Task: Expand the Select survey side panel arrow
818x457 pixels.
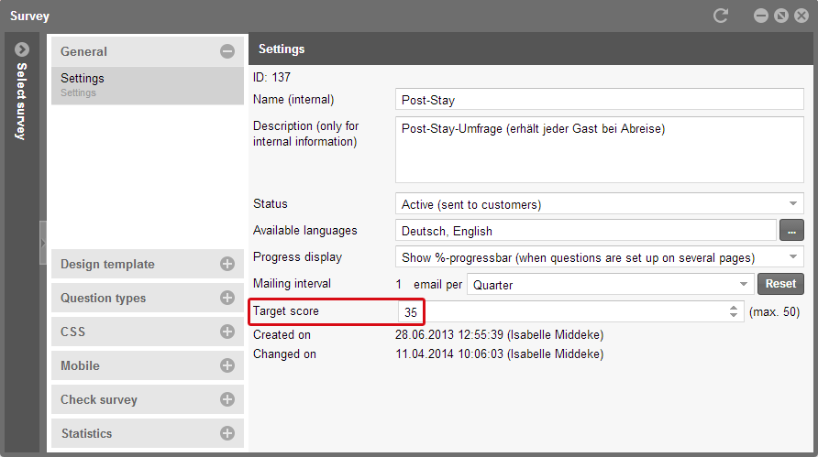Action: [x=22, y=49]
